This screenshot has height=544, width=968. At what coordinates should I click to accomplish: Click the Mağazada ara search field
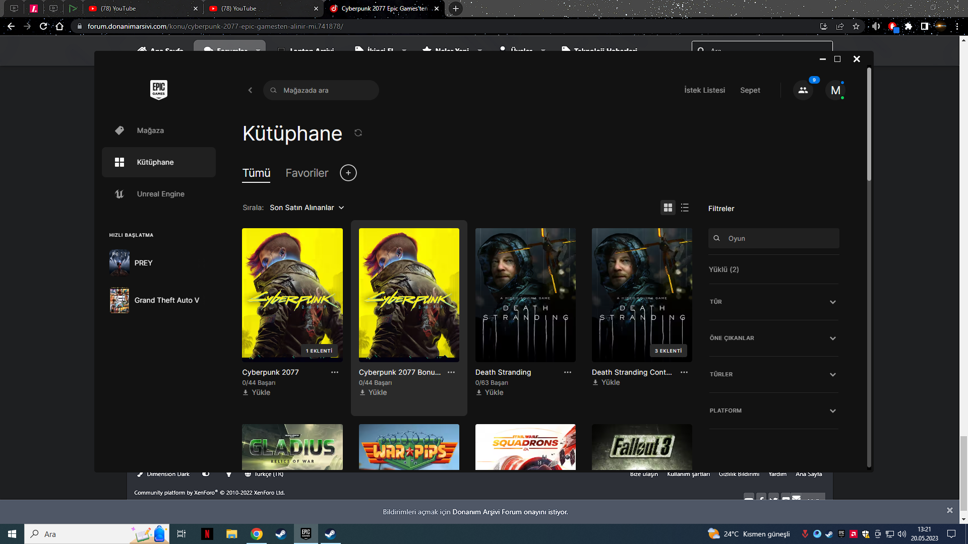[x=321, y=90]
